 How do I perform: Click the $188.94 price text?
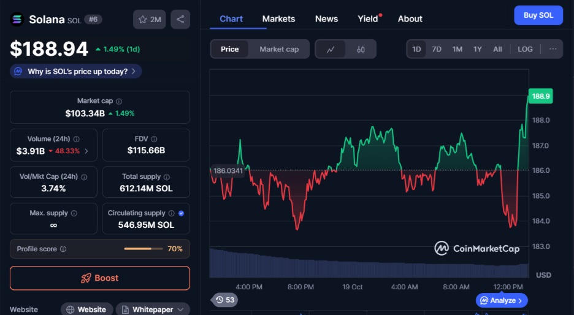[x=49, y=49]
